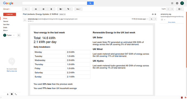Open the More actions dropdown

79,9
